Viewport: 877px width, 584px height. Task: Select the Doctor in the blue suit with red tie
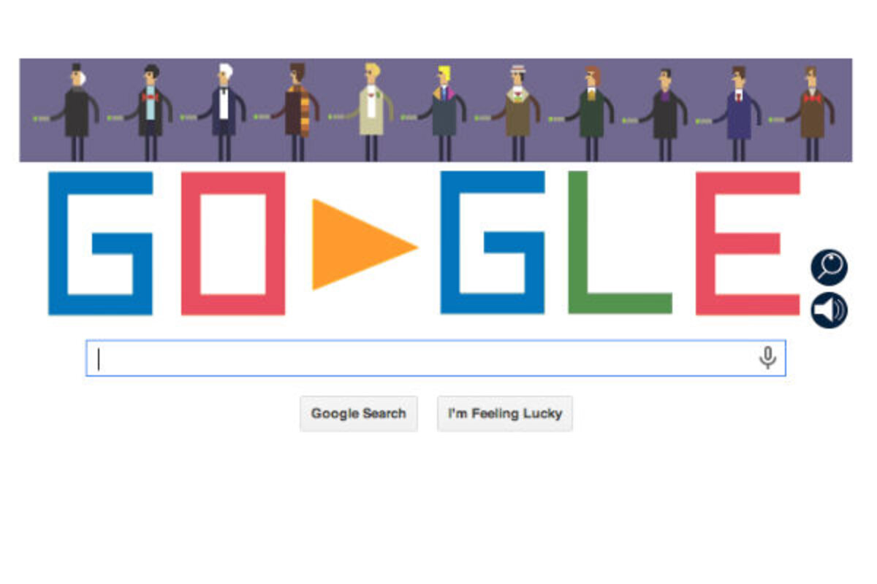738,112
